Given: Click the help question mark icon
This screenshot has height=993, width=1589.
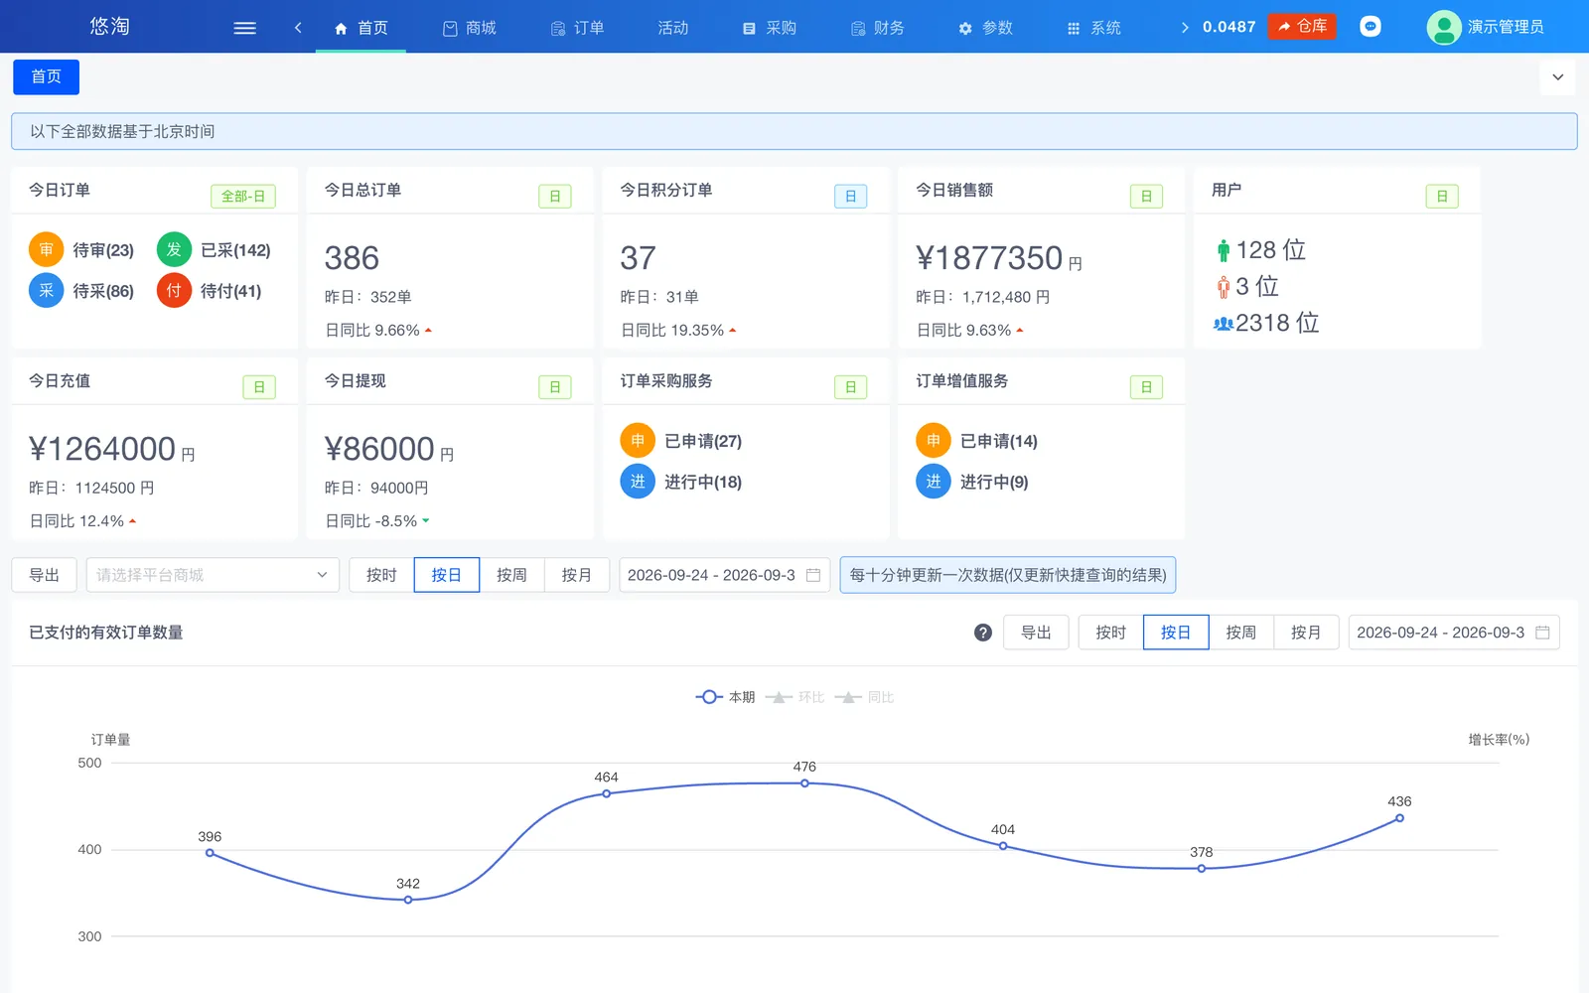Looking at the screenshot, I should click(x=983, y=633).
